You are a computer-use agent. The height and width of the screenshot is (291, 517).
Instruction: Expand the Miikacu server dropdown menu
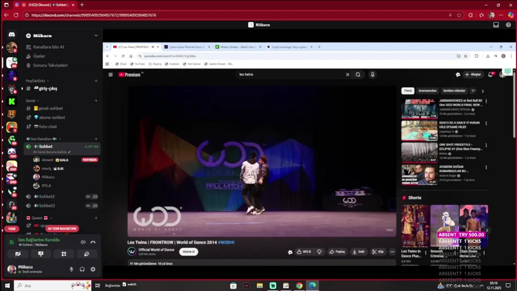(96, 36)
